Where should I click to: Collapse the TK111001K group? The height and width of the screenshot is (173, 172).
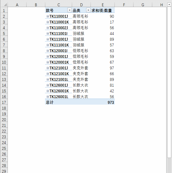pos(48,45)
